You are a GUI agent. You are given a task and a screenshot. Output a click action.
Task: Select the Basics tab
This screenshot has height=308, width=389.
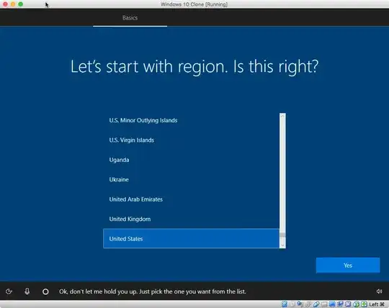(130, 18)
